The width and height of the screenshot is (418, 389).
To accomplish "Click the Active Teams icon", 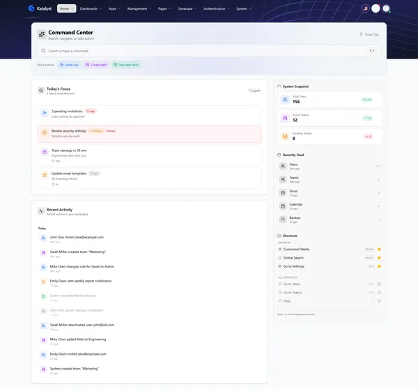I will (285, 118).
